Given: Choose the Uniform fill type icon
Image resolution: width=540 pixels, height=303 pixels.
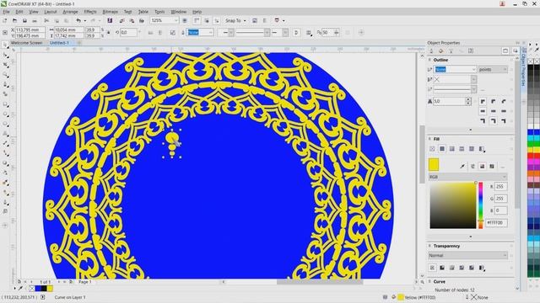Looking at the screenshot, I should tap(442, 149).
